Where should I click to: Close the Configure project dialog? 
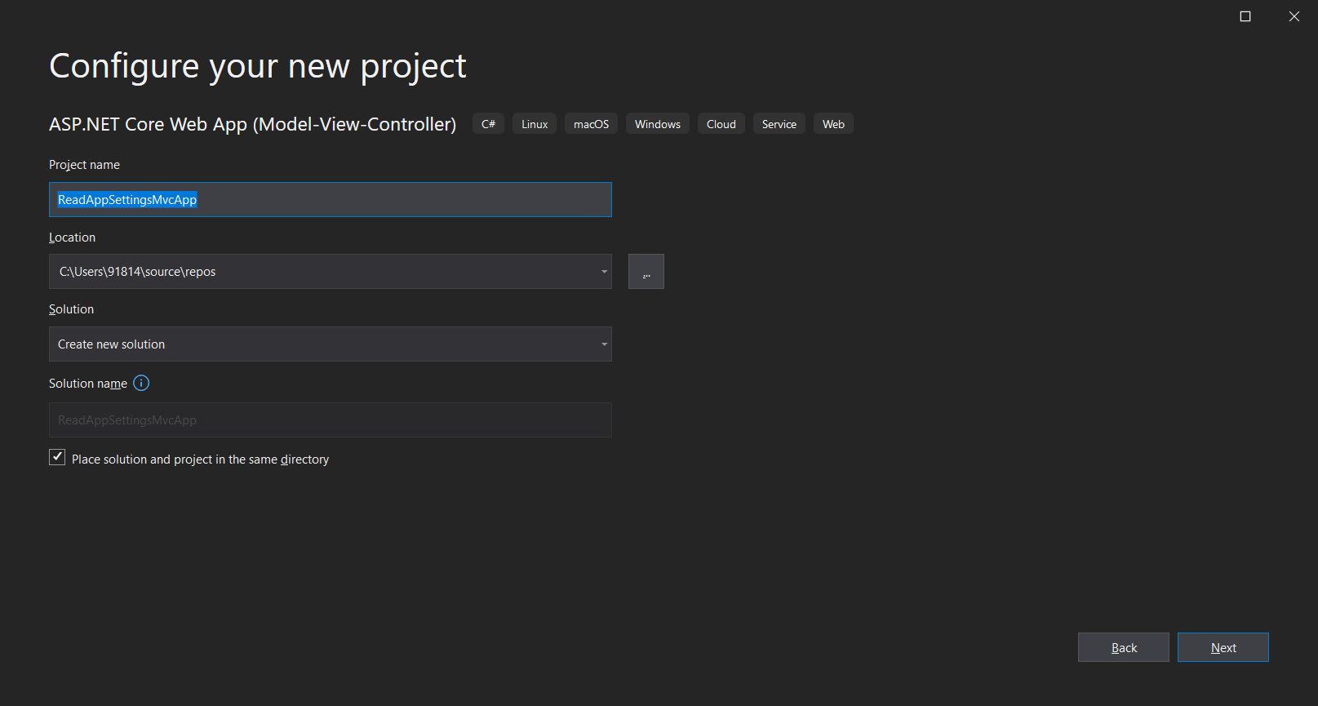click(1294, 16)
